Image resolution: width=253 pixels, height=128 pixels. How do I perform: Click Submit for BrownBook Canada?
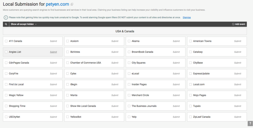(176, 52)
